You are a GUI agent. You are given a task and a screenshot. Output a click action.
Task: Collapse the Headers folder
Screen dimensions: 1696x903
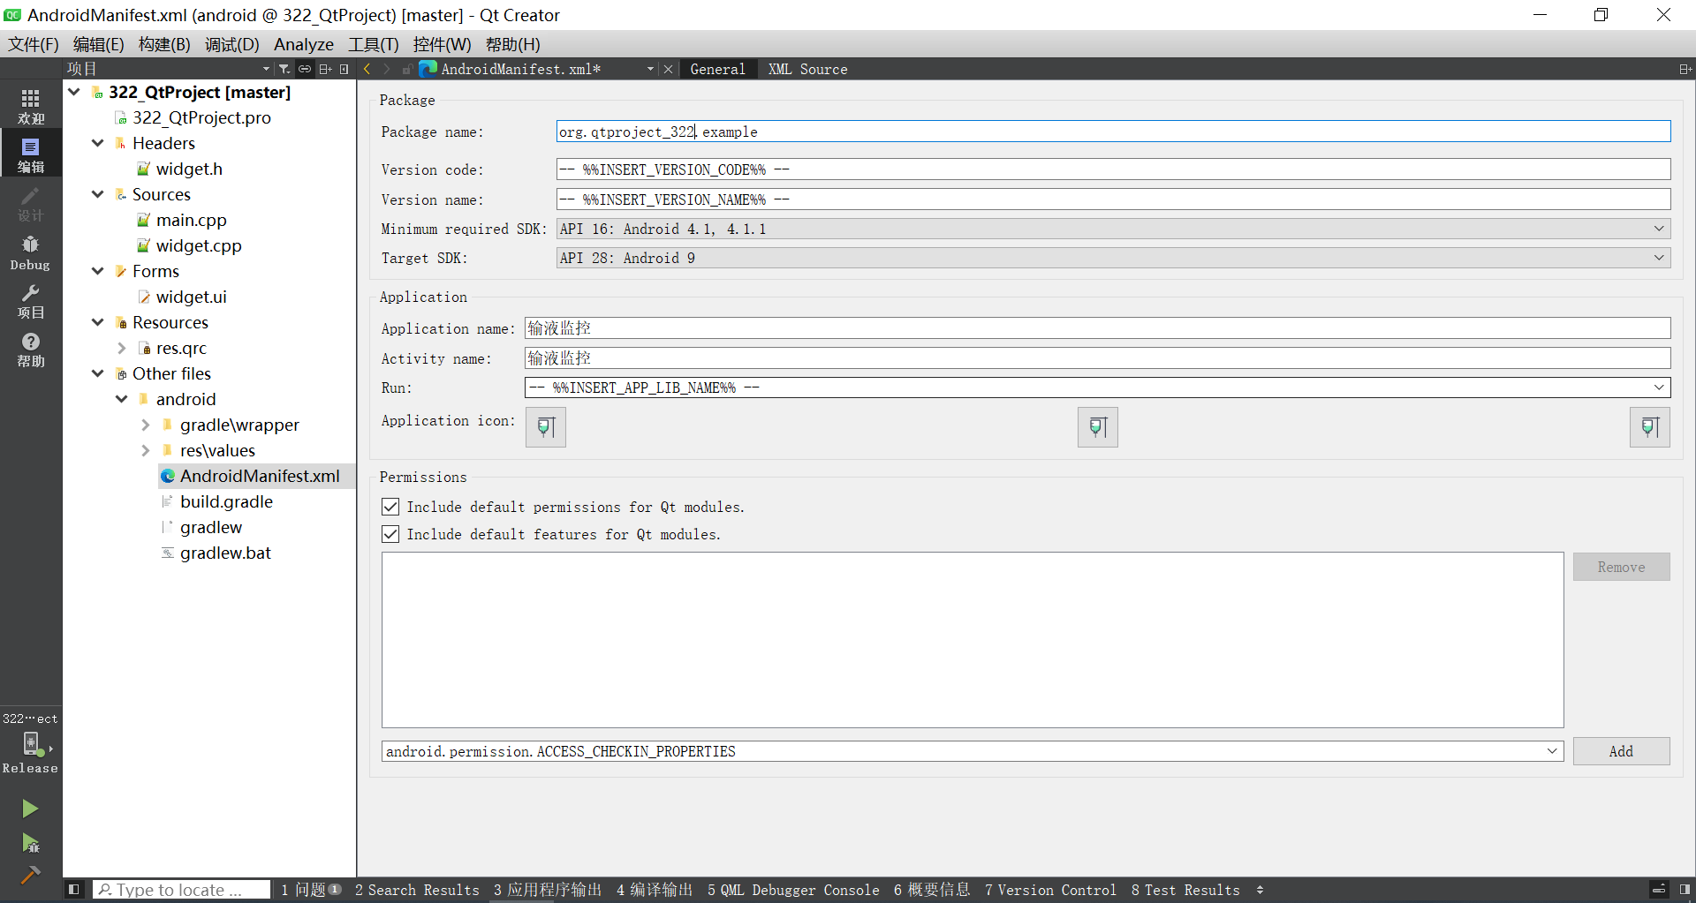(x=98, y=143)
